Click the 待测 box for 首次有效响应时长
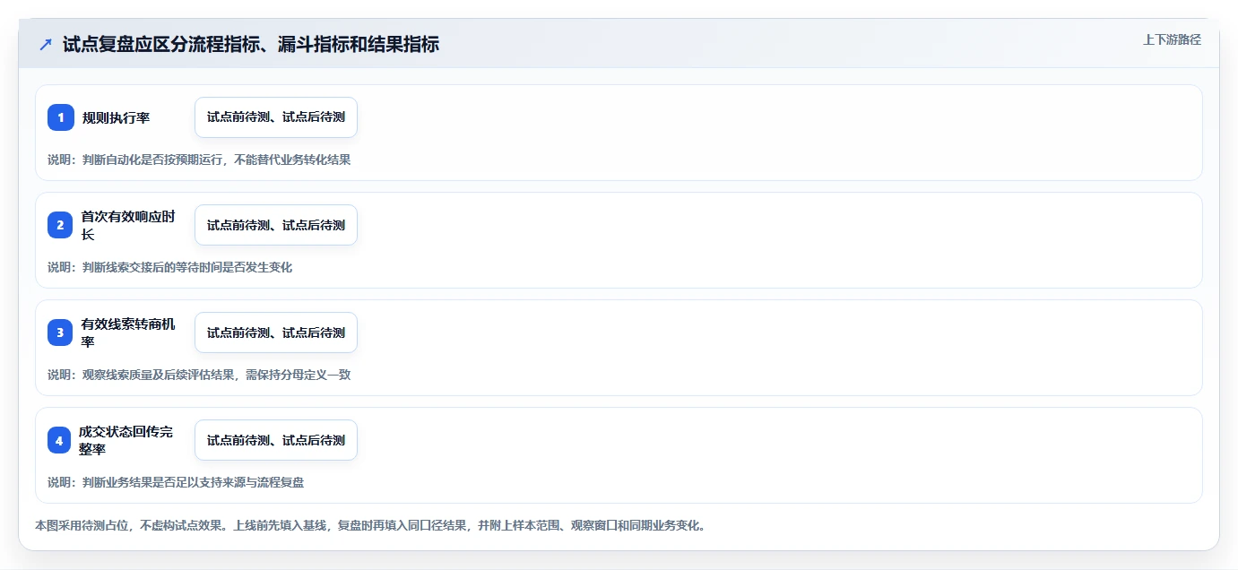Screen dimensions: 1238x570 coord(276,225)
